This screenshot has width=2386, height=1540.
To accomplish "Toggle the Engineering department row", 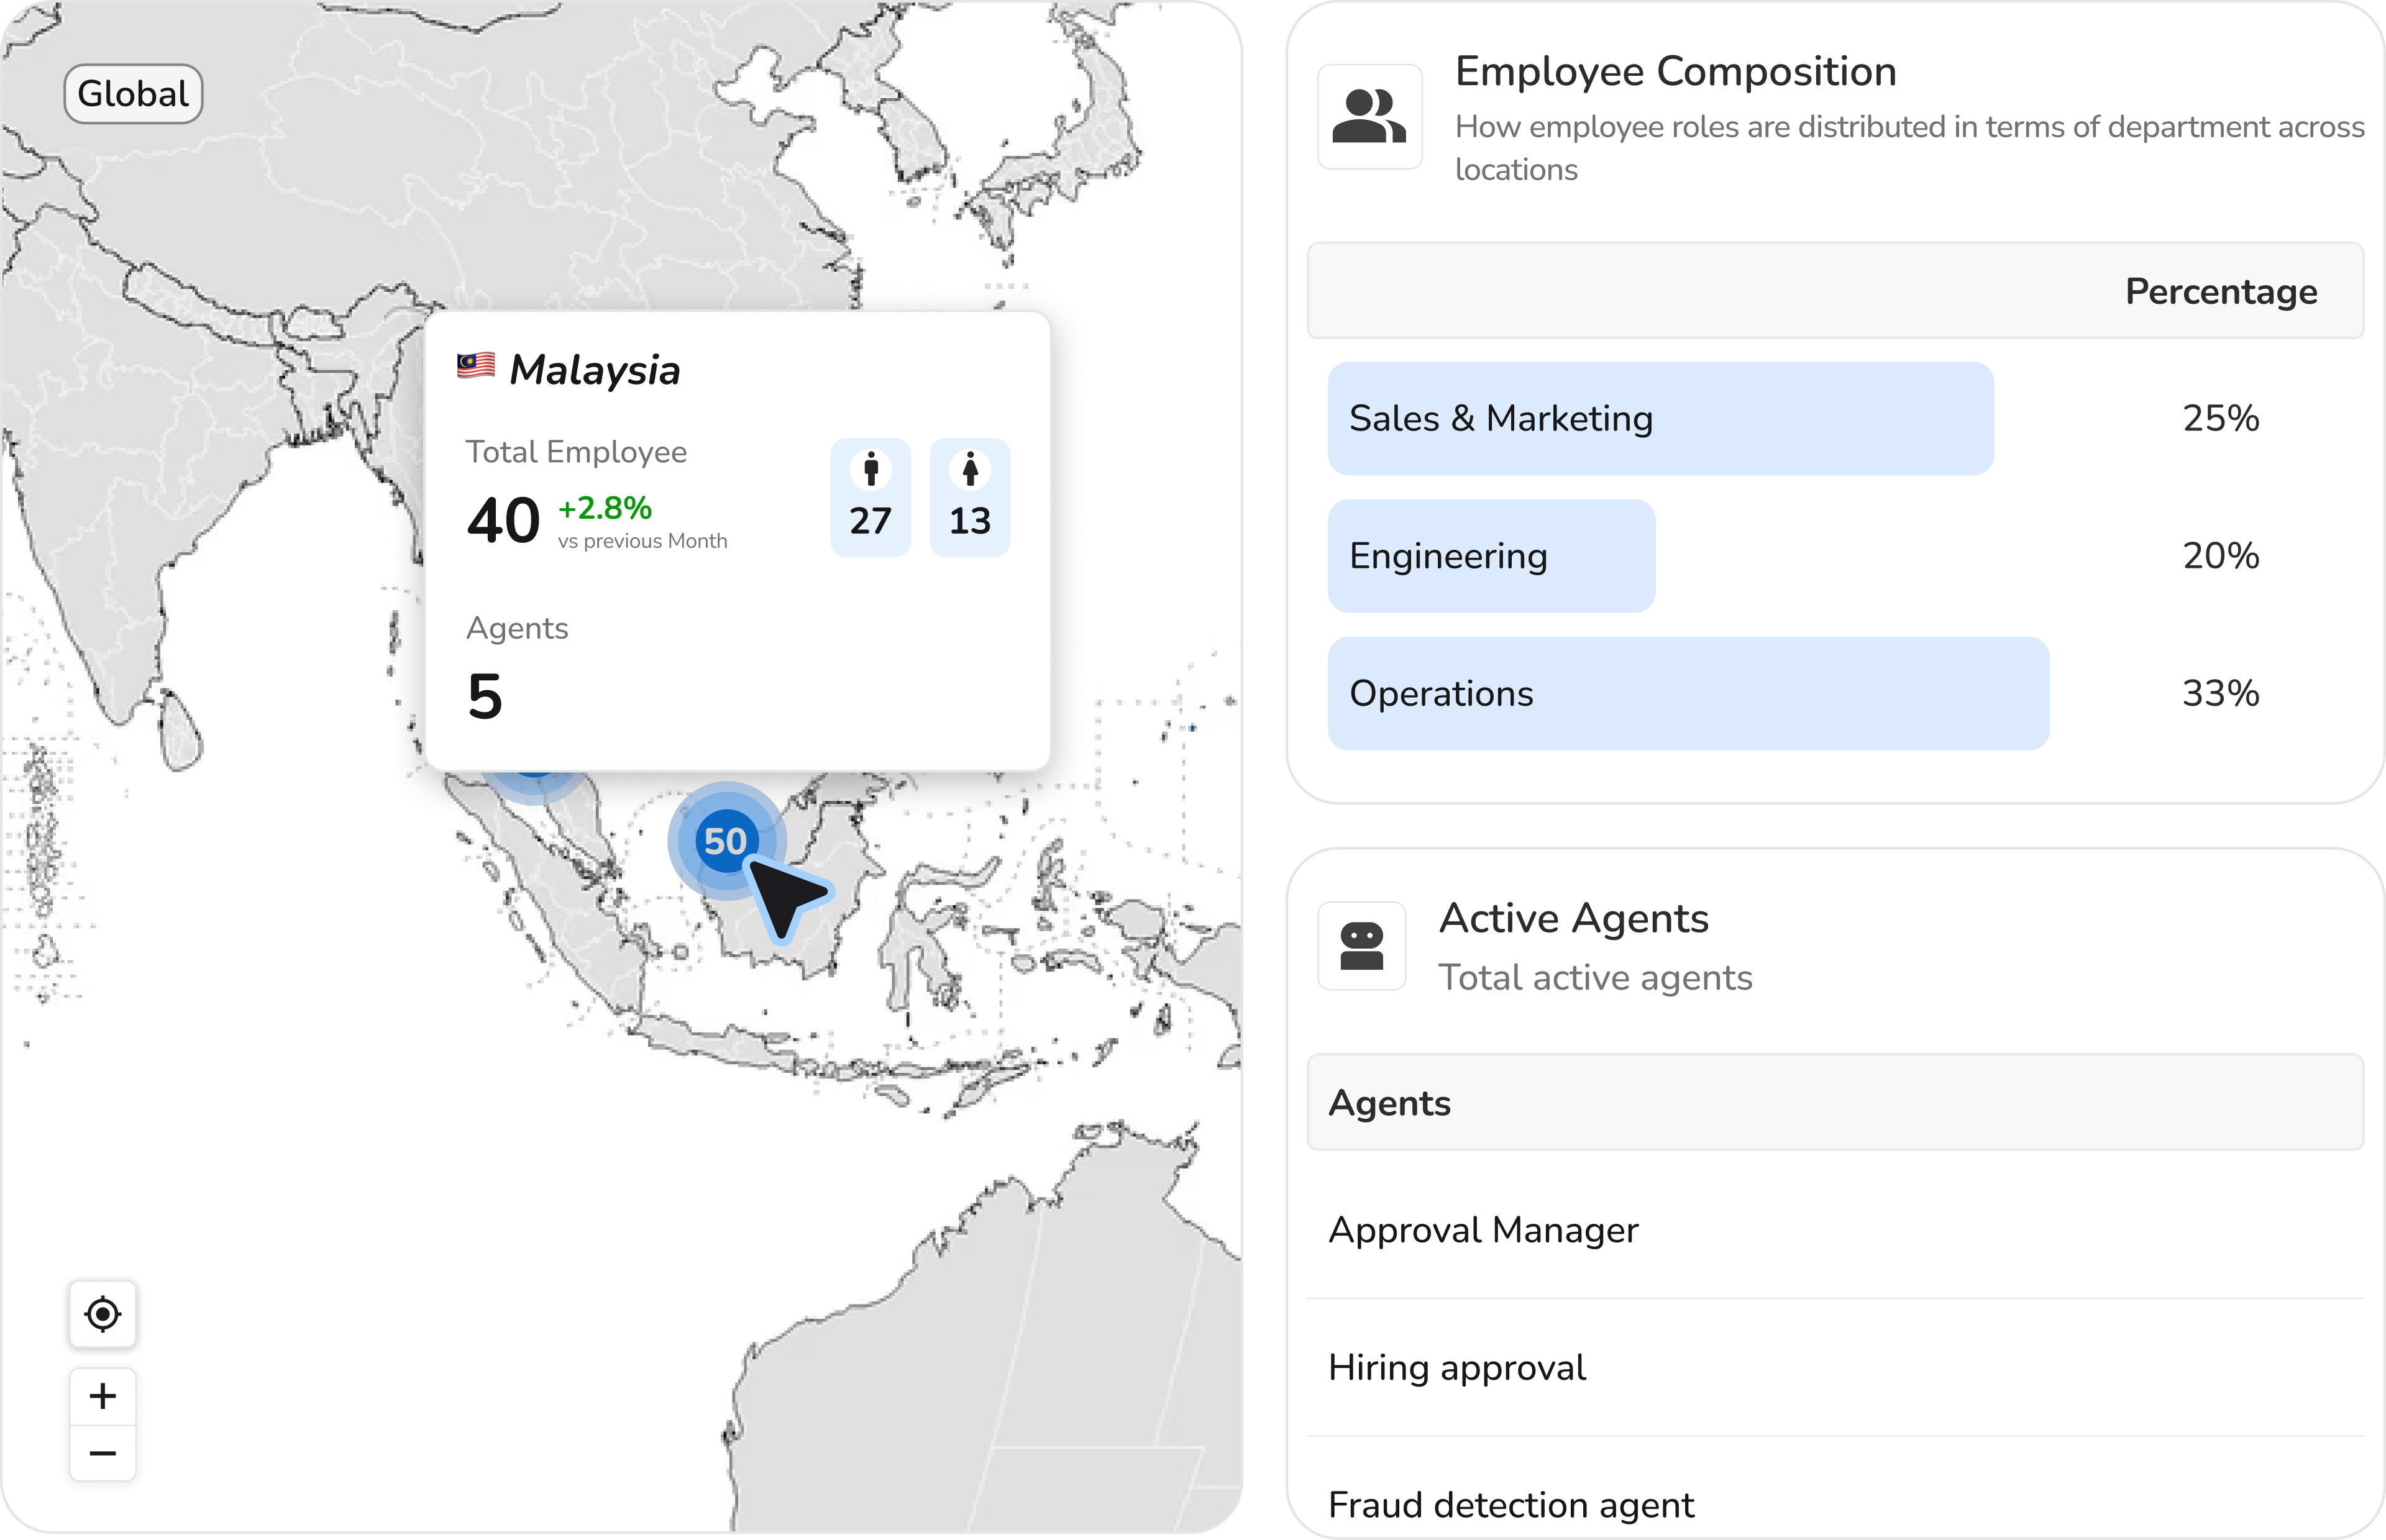I will click(x=1491, y=556).
